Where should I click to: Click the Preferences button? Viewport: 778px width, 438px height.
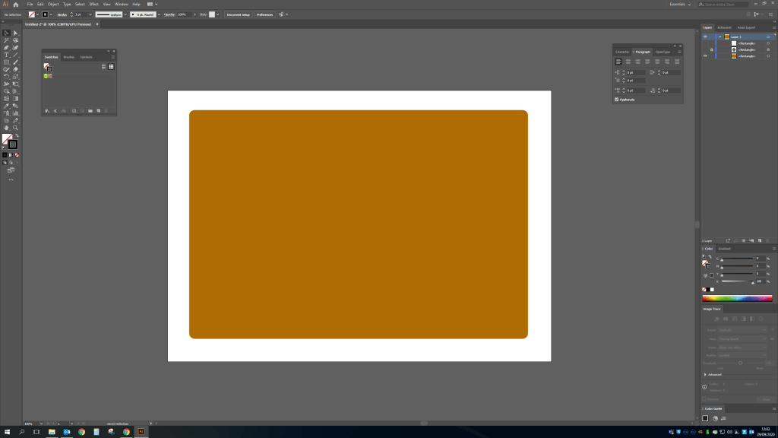(264, 14)
